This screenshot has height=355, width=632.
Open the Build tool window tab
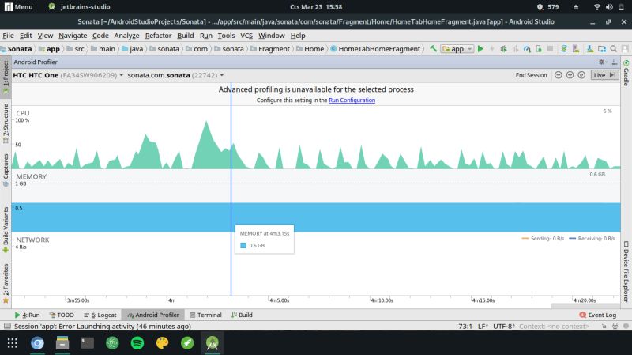tap(242, 315)
